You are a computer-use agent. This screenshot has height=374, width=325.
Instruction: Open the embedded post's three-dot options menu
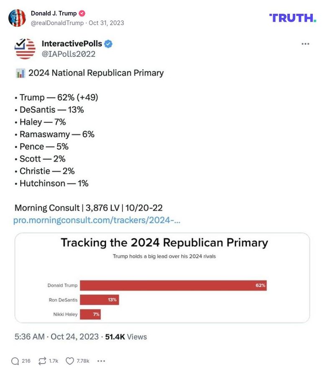click(x=306, y=43)
